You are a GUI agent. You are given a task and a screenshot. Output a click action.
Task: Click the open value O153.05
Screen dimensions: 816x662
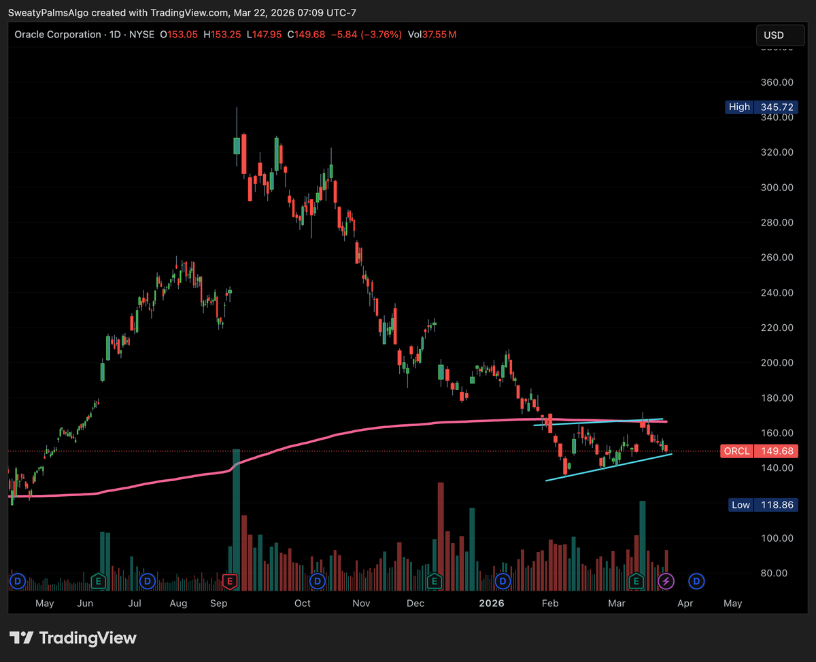tap(177, 34)
